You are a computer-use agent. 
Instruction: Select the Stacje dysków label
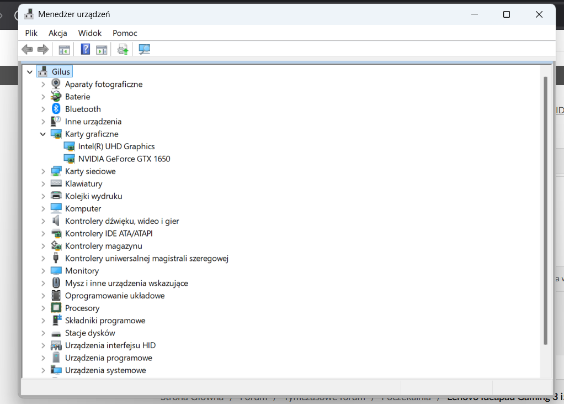90,333
